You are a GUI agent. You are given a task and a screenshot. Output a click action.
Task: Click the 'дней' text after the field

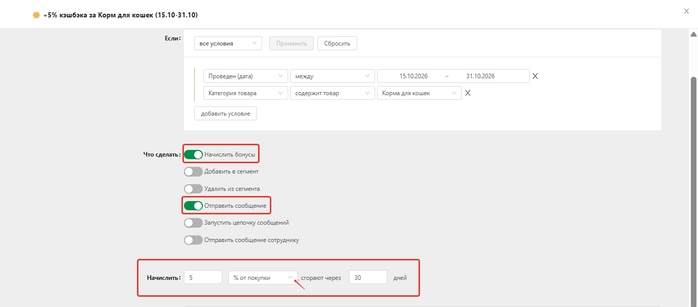tap(400, 278)
